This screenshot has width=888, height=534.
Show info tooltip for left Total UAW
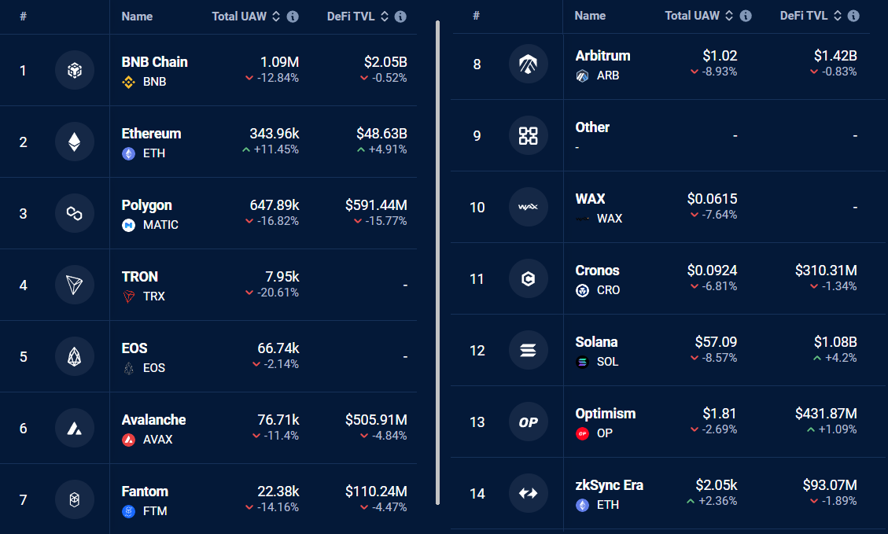click(x=293, y=17)
